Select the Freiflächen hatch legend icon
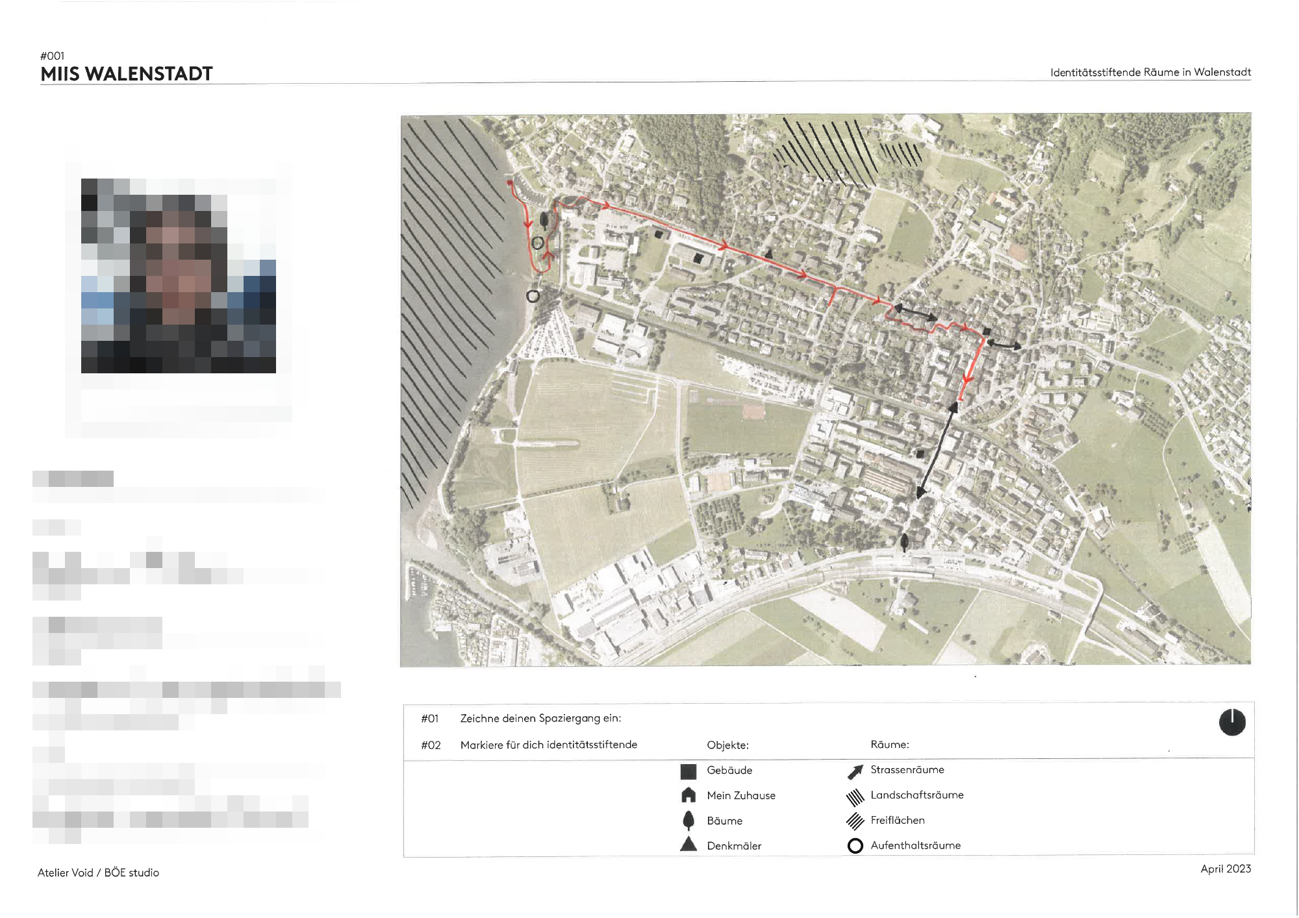Viewport: 1299px width, 918px height. click(855, 821)
